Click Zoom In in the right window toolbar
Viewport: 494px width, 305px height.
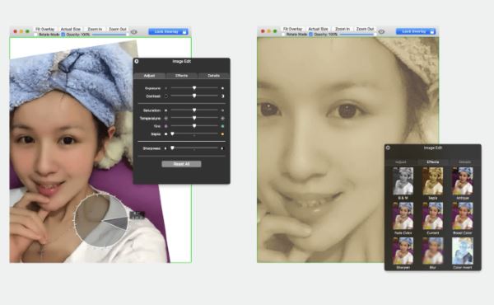tap(343, 29)
